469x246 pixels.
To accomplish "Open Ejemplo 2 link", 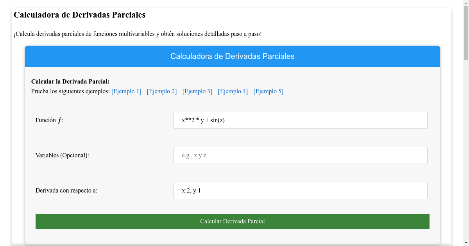I will coord(161,91).
